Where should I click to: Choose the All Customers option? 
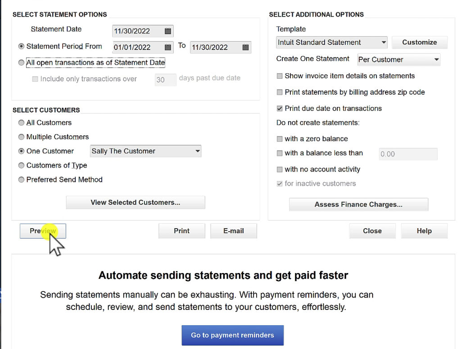point(21,123)
